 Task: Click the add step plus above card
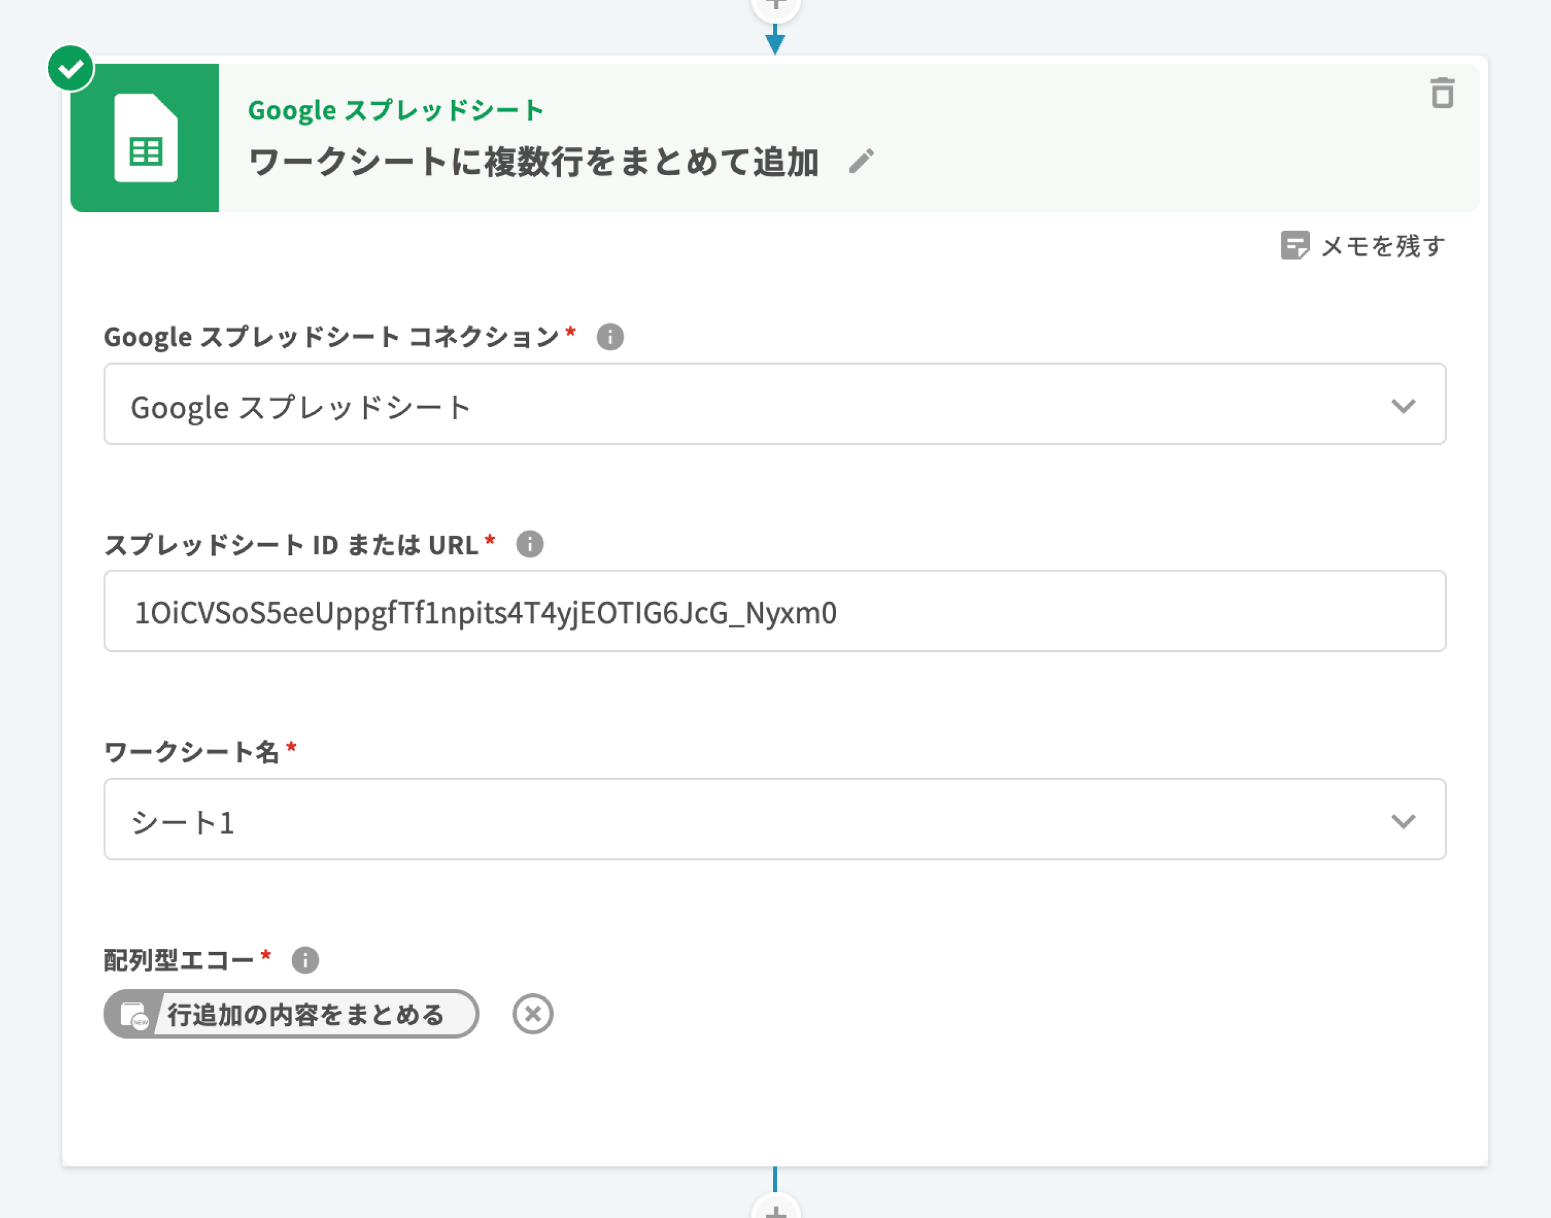pos(775,5)
